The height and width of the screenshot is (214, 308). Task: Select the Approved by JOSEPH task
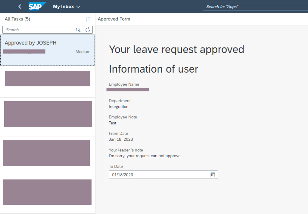pyautogui.click(x=48, y=50)
